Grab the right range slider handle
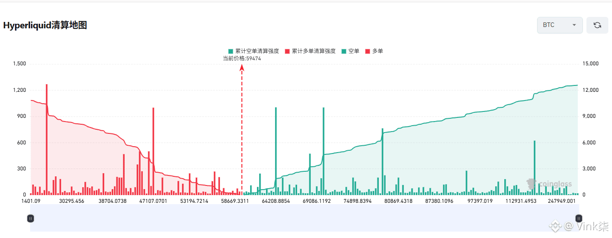This screenshot has height=238, width=612. [579, 218]
